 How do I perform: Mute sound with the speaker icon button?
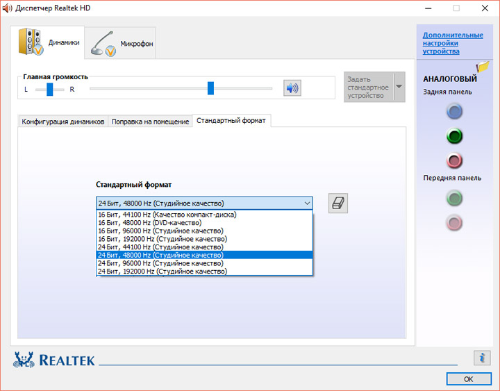coord(292,88)
